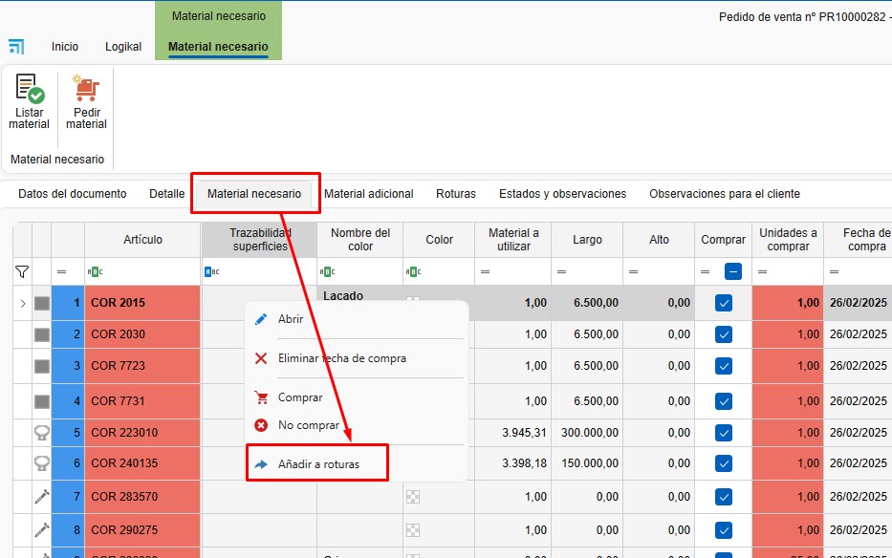Viewport: 892px width, 558px height.
Task: Open the equals filter operator under Unidades a comprar
Action: coord(762,272)
